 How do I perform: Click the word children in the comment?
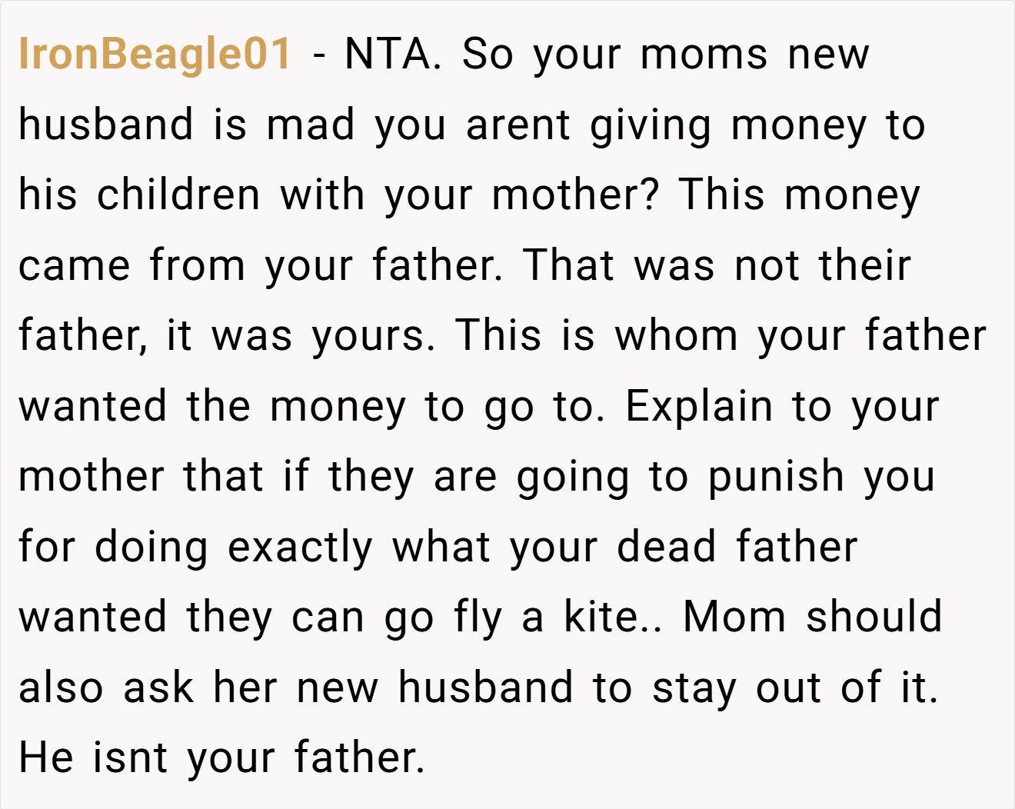click(x=178, y=195)
